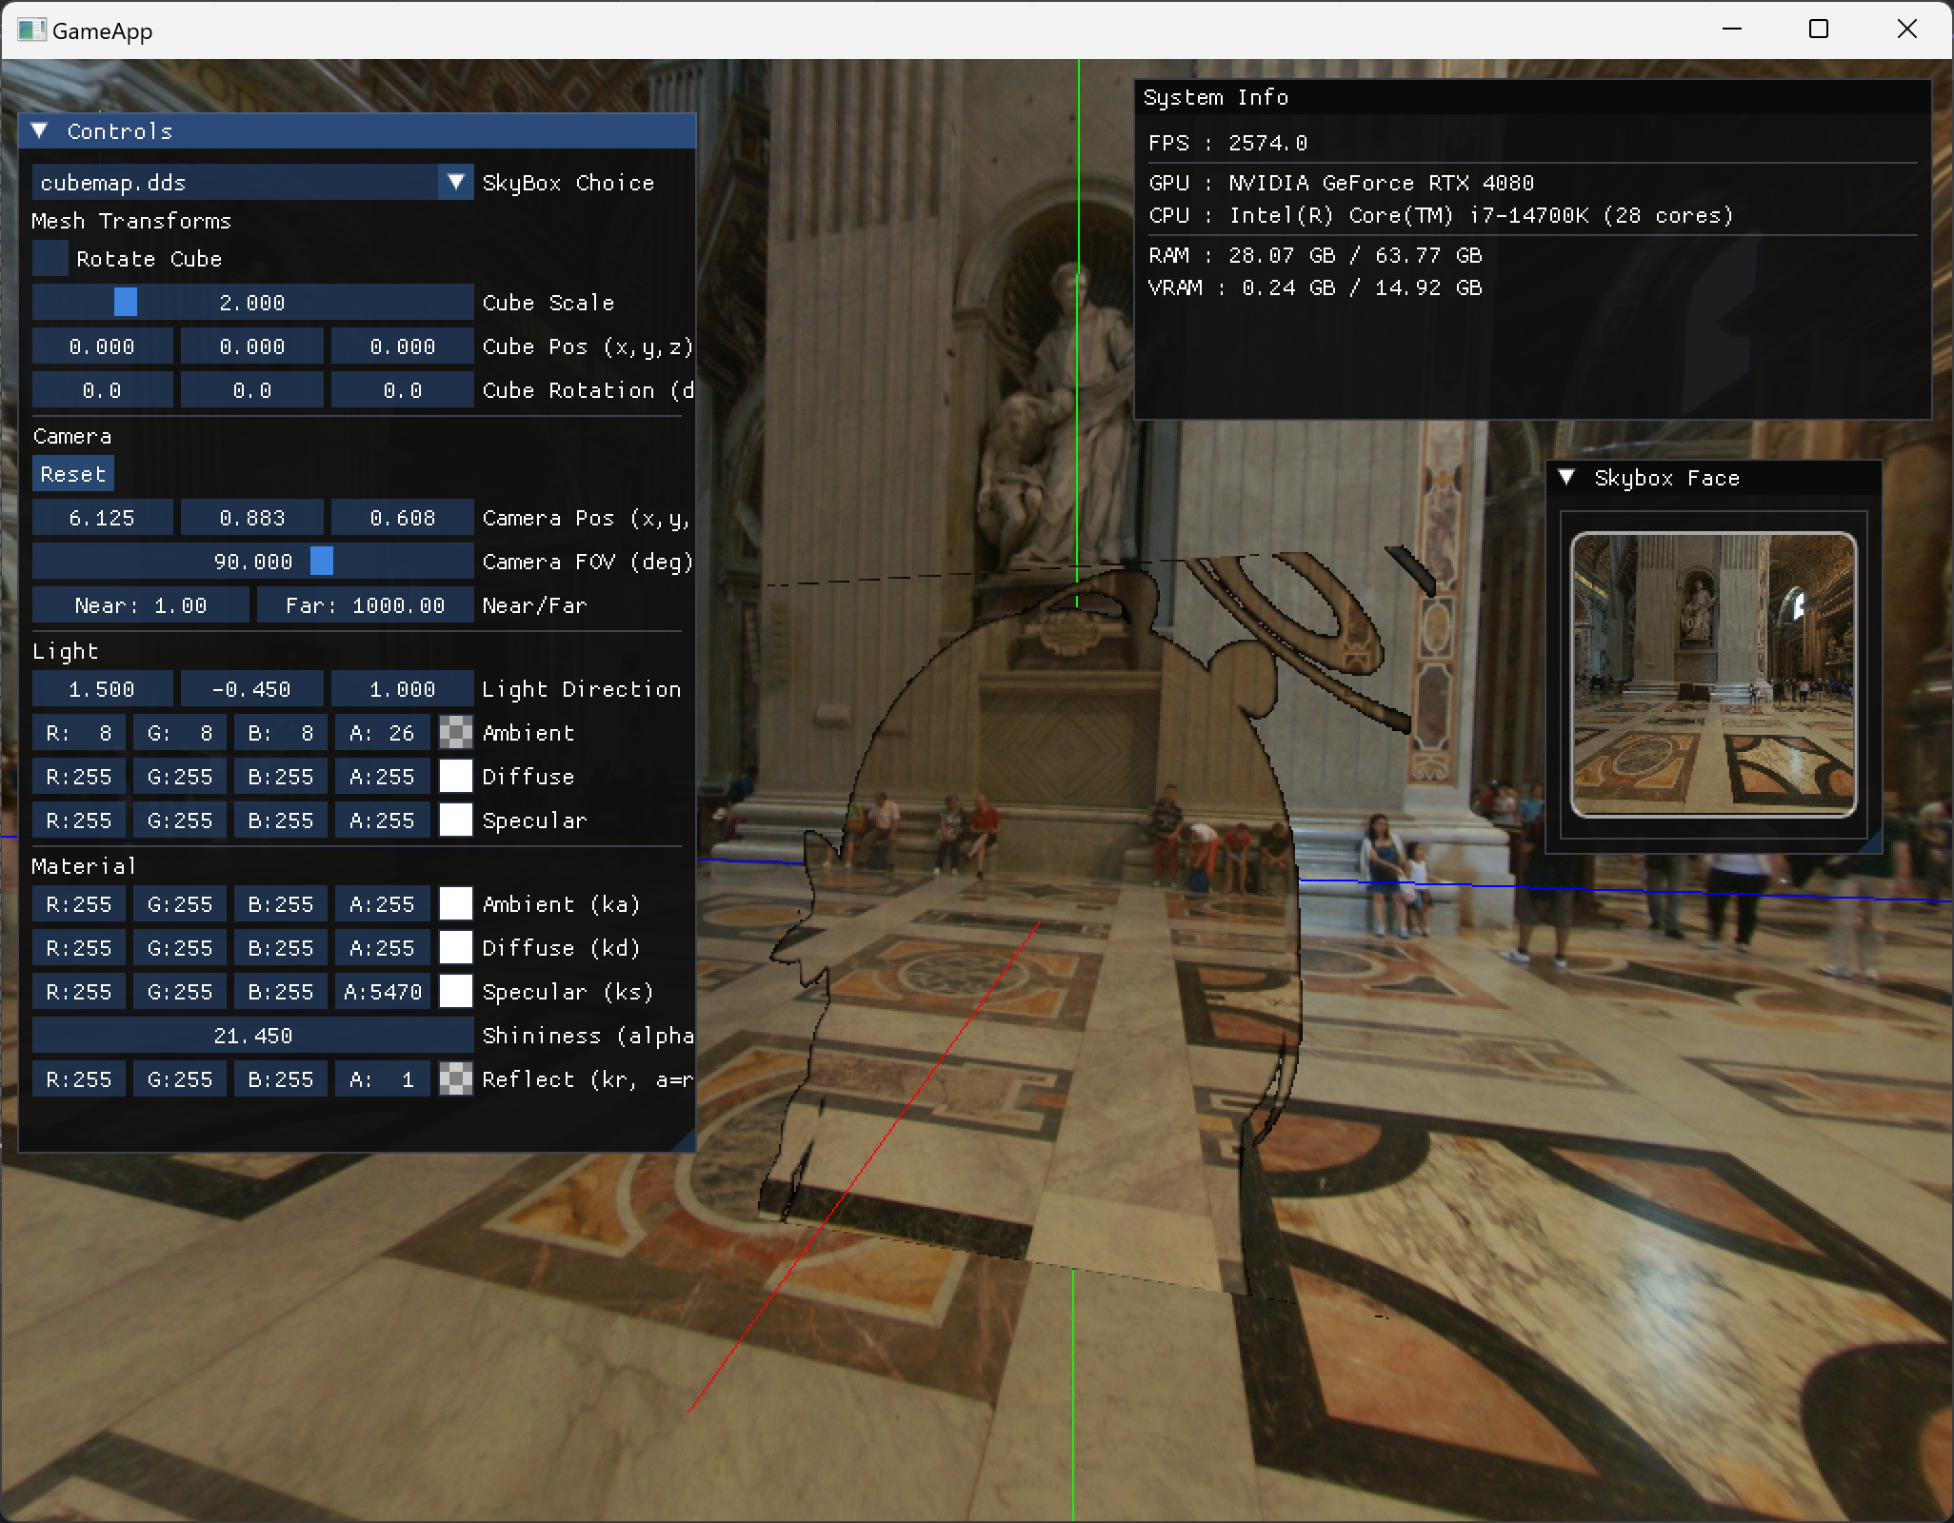
Task: Open the light Ambient color swatch
Action: click(x=455, y=733)
